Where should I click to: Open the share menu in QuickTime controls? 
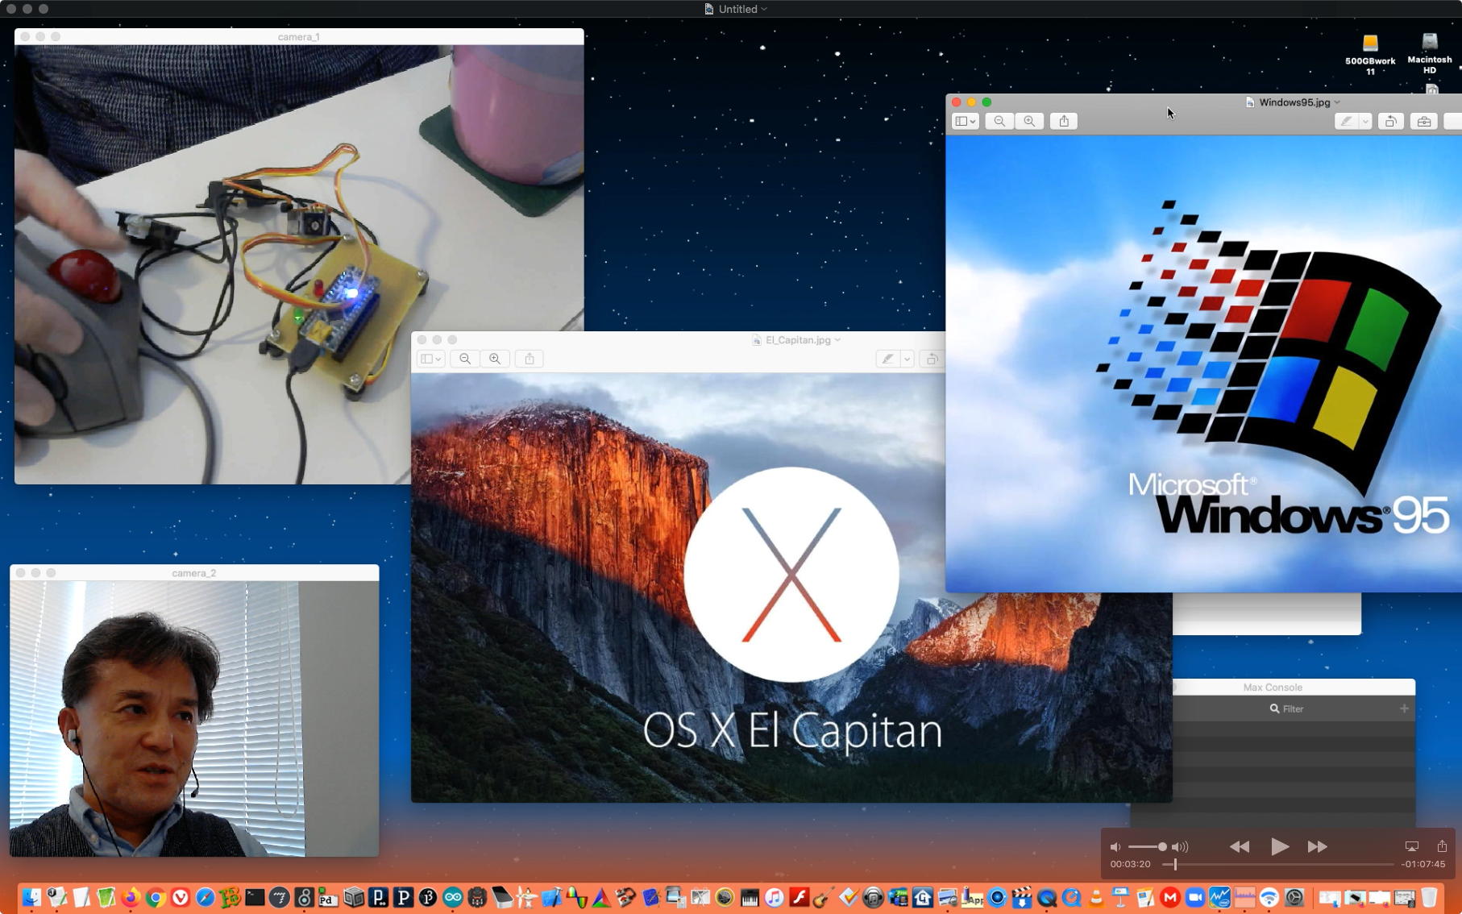point(1442,846)
